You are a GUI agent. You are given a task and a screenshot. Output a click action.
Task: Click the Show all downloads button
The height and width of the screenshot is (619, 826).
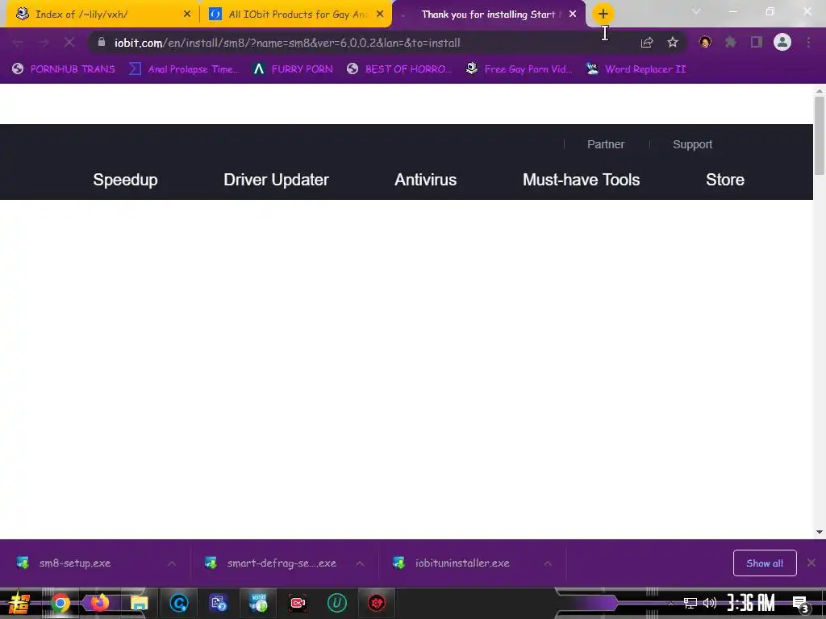click(x=765, y=563)
